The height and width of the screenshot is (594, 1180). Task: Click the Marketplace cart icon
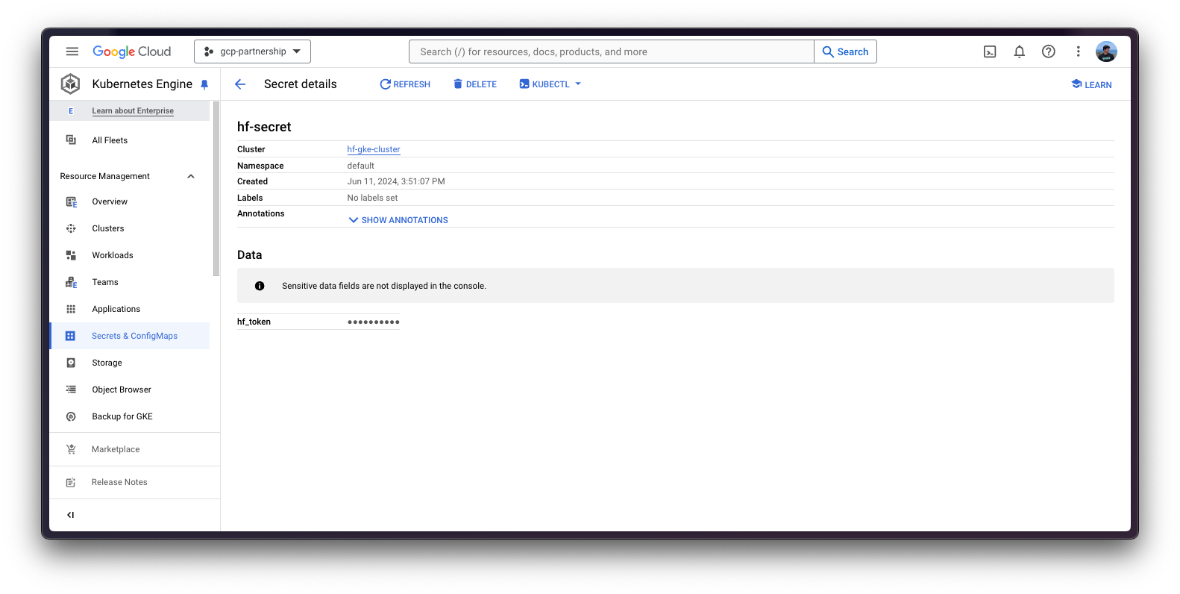click(x=71, y=449)
